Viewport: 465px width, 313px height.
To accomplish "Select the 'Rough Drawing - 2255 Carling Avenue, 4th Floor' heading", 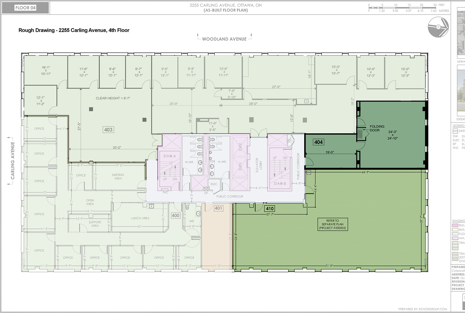I will [x=74, y=30].
